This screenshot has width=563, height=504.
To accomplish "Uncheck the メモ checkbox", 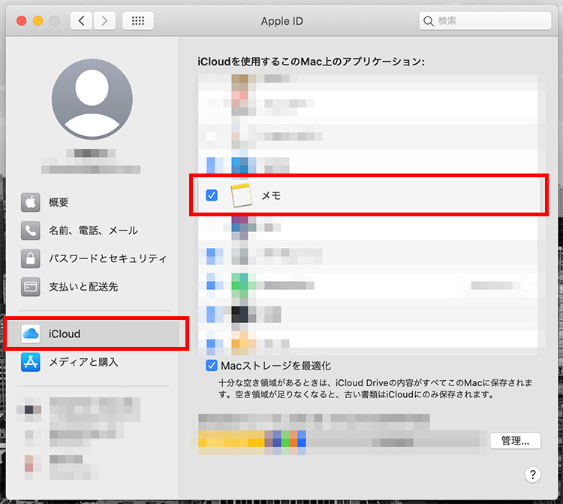I will point(212,195).
